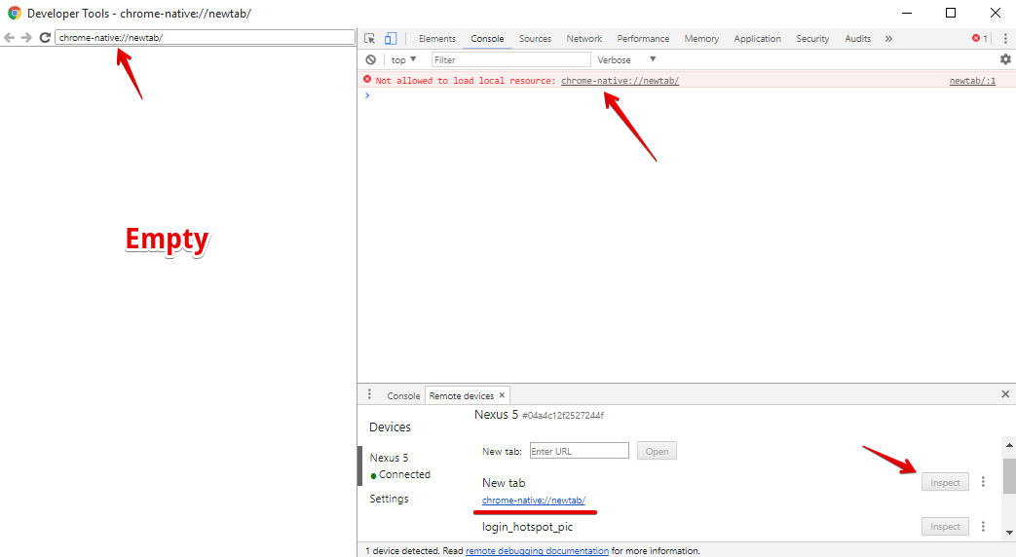Click the red error count indicator

(980, 39)
